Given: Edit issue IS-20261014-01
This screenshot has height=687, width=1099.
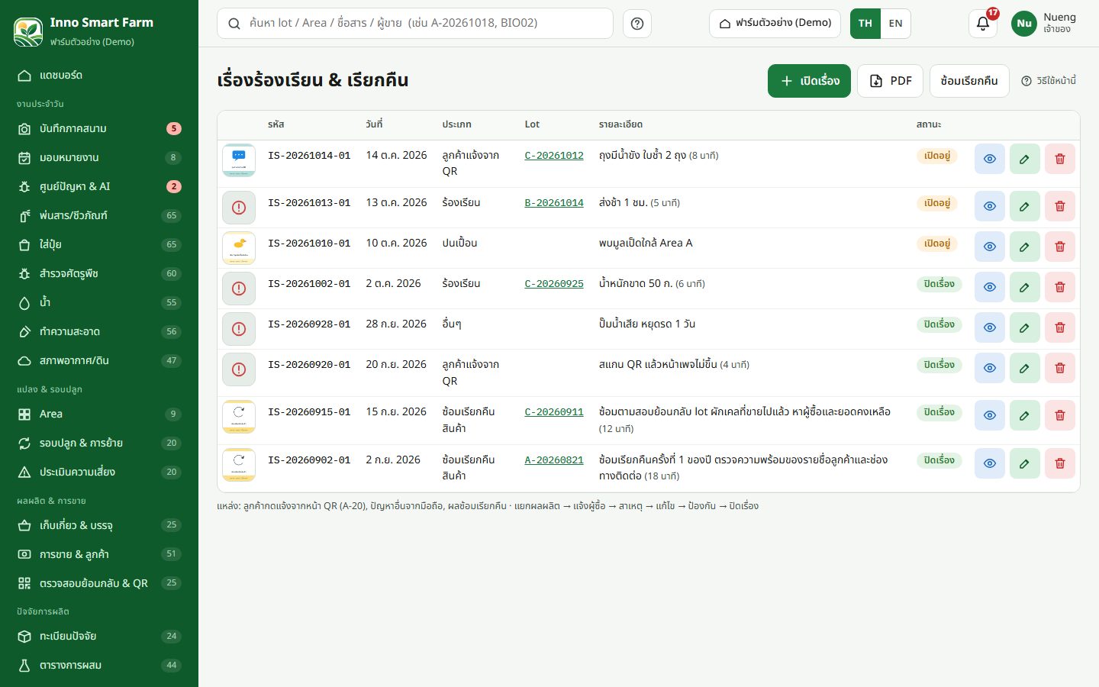Looking at the screenshot, I should click(1024, 159).
